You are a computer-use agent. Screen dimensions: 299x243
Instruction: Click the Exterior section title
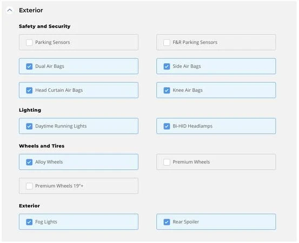click(31, 10)
